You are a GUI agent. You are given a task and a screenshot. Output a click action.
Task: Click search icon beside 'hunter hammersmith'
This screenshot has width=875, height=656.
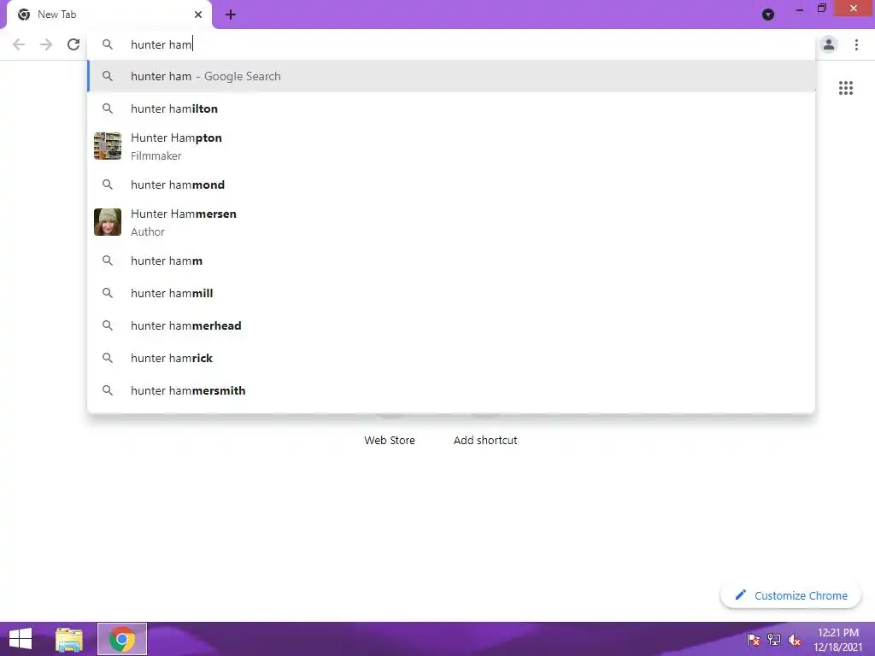[108, 390]
